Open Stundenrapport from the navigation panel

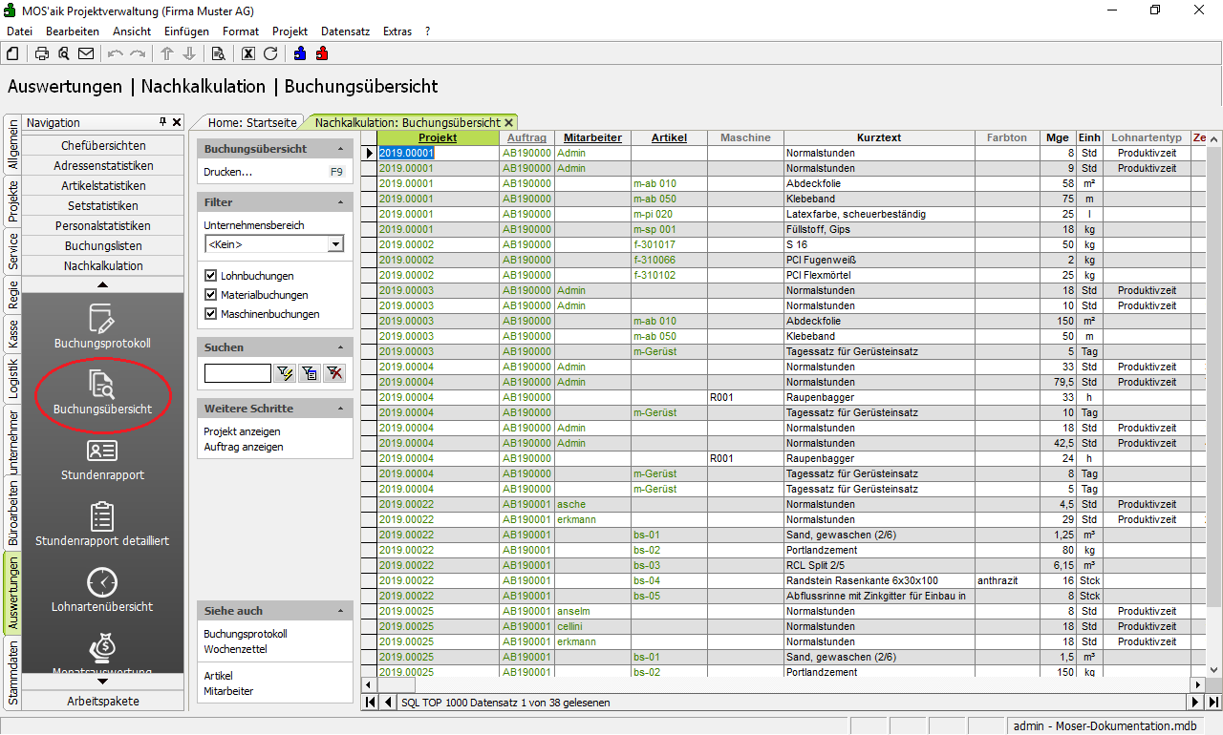(102, 459)
